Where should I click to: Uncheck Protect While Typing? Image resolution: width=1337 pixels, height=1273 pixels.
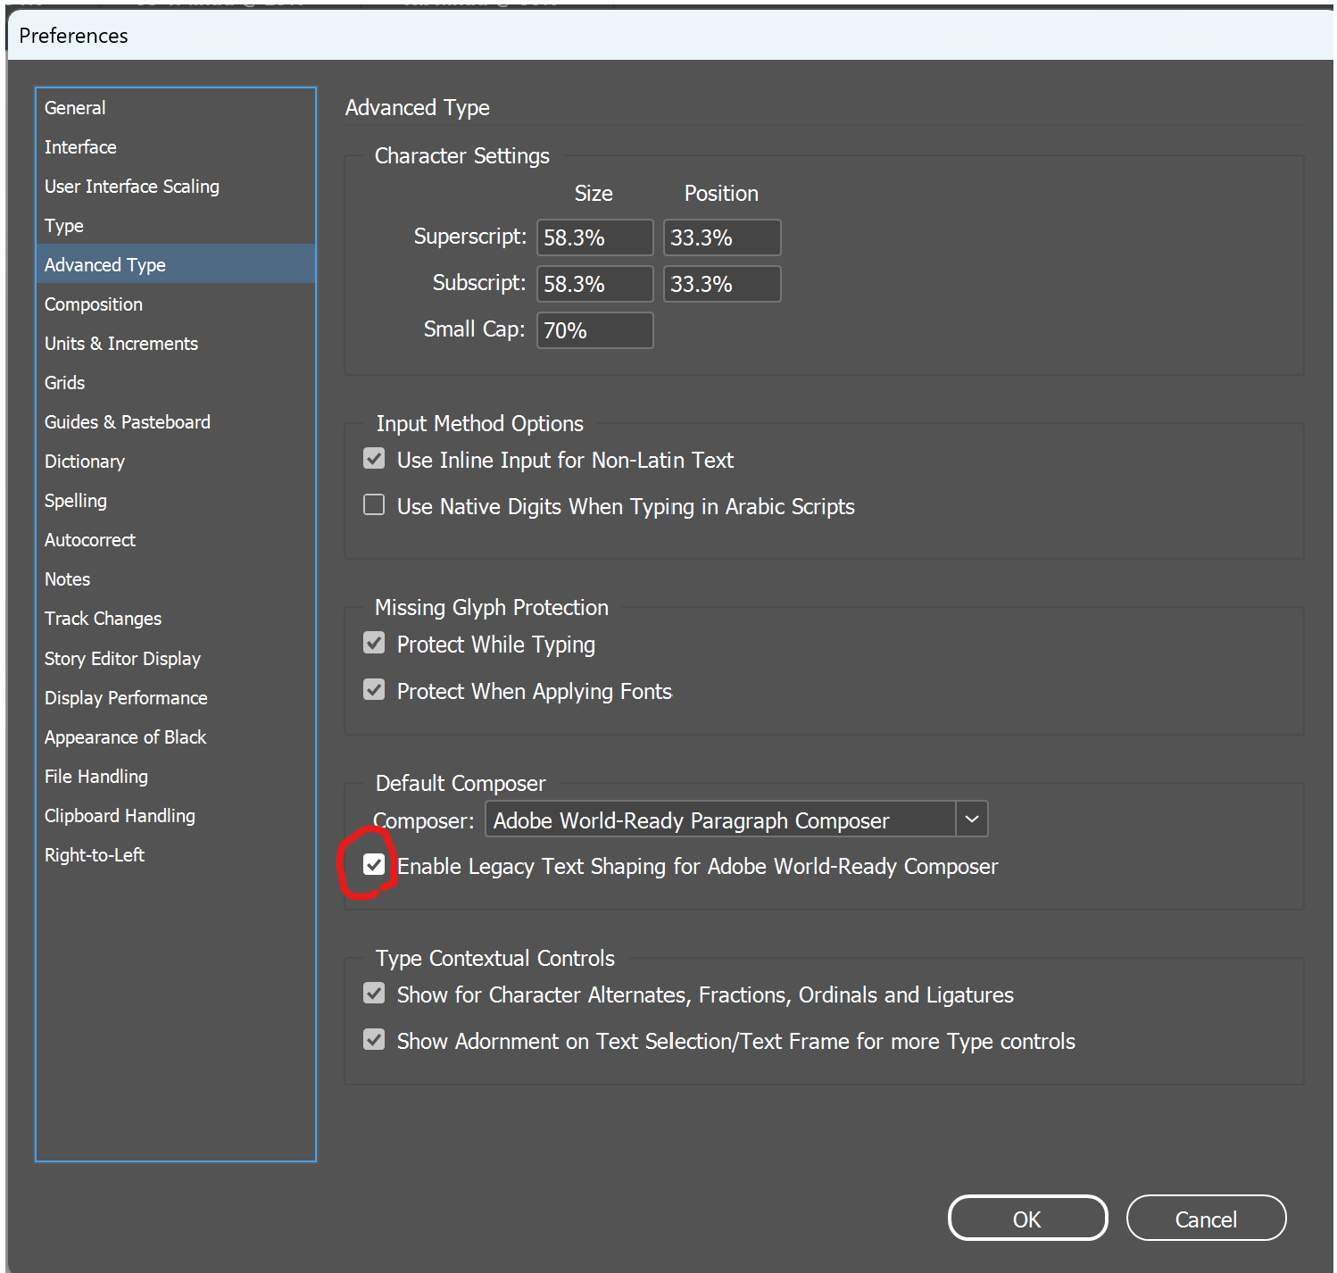[374, 644]
